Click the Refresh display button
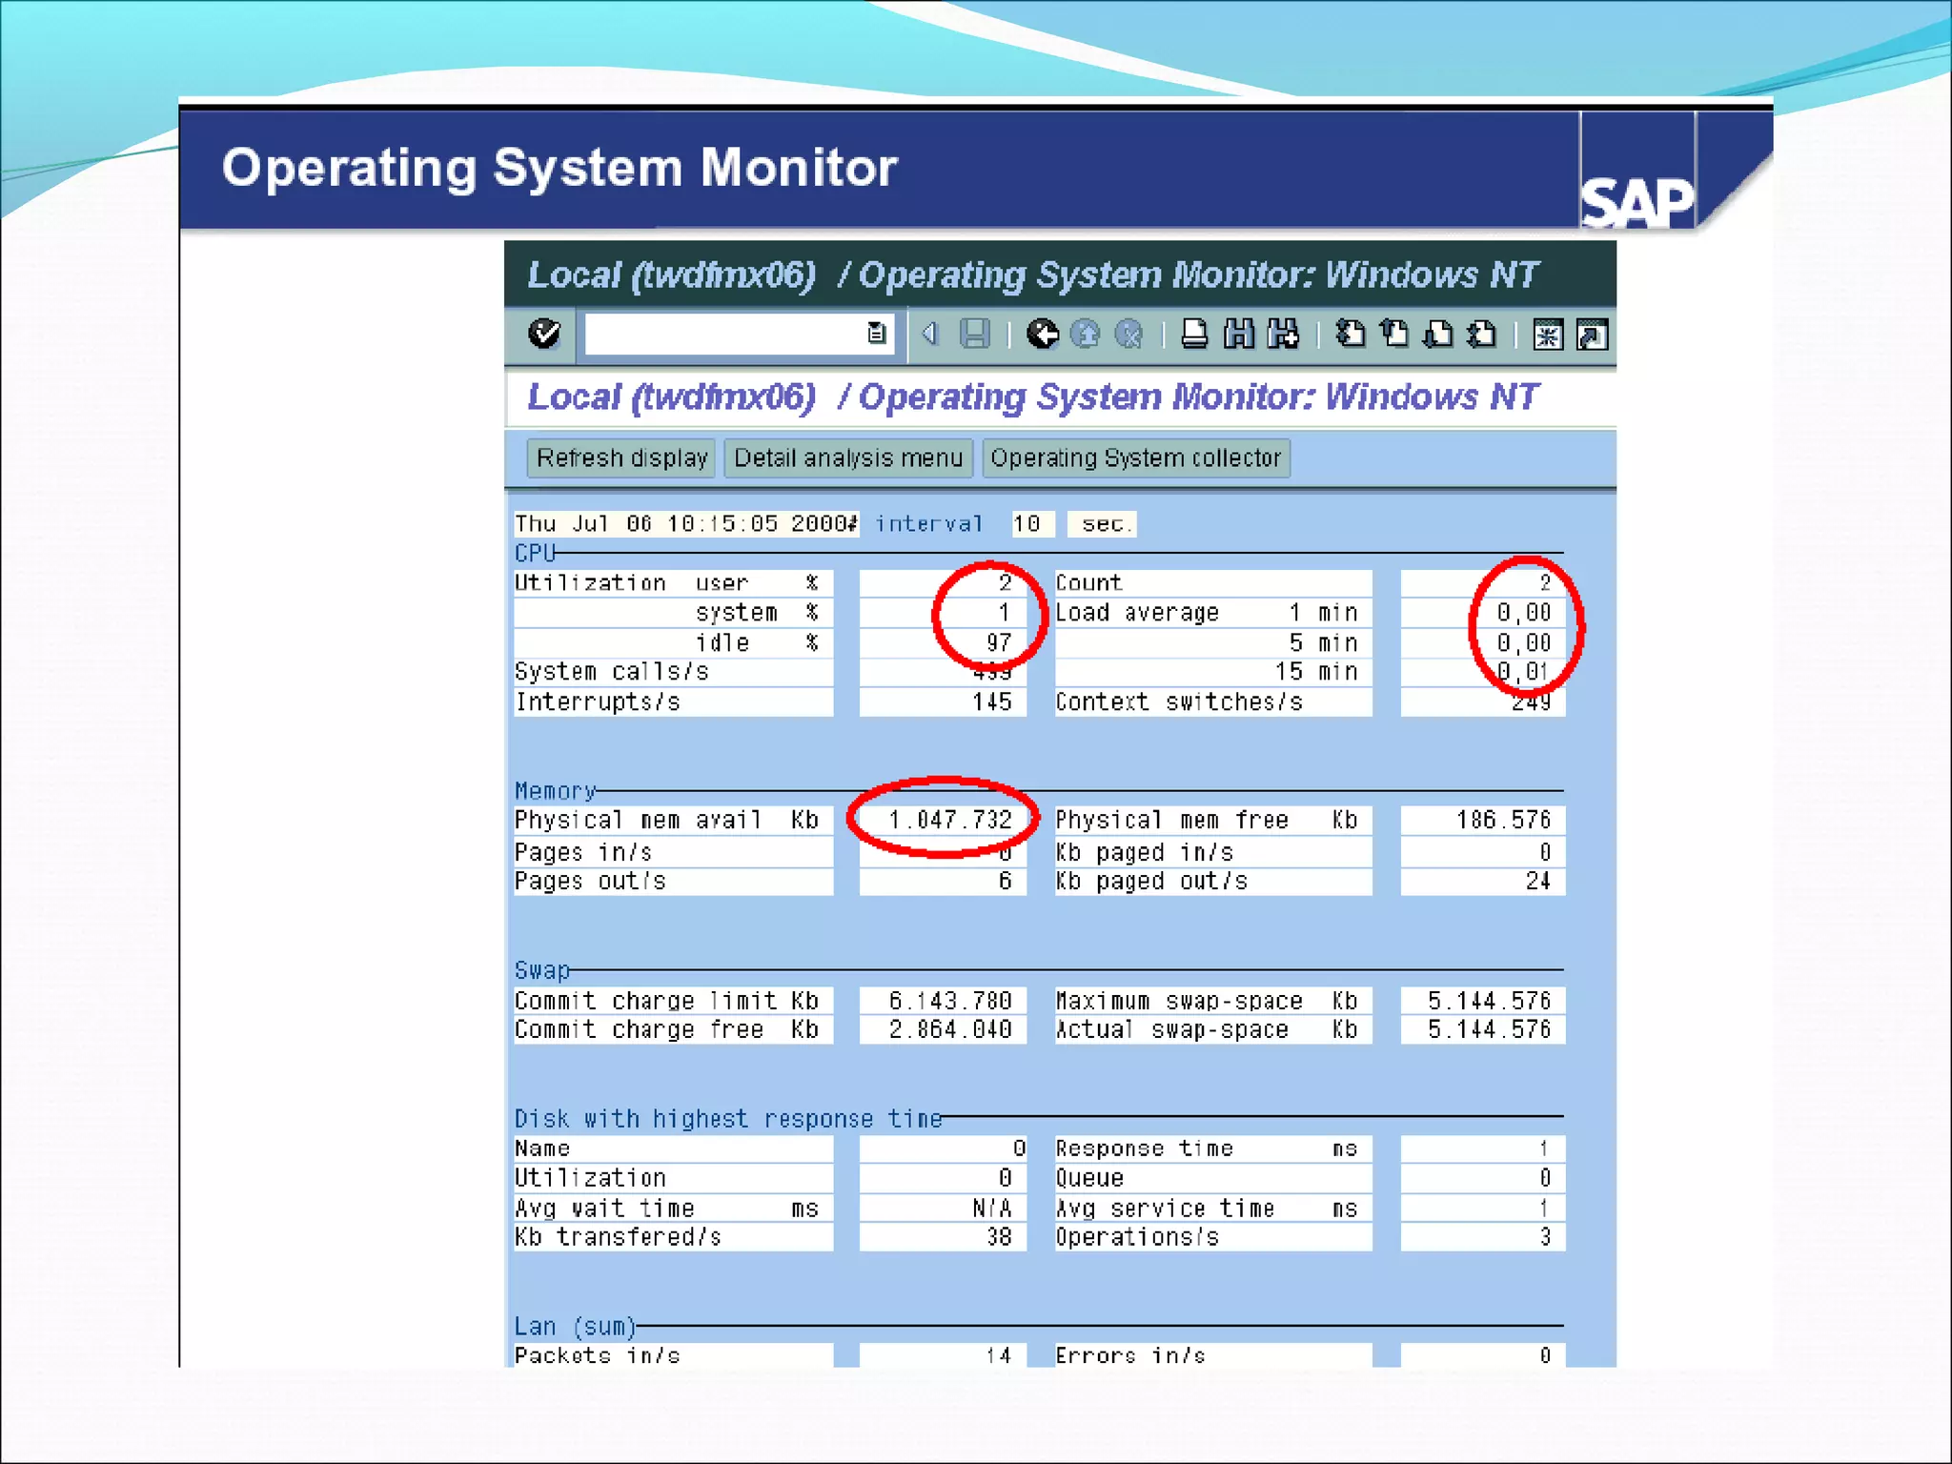Viewport: 1952px width, 1464px height. (x=621, y=458)
